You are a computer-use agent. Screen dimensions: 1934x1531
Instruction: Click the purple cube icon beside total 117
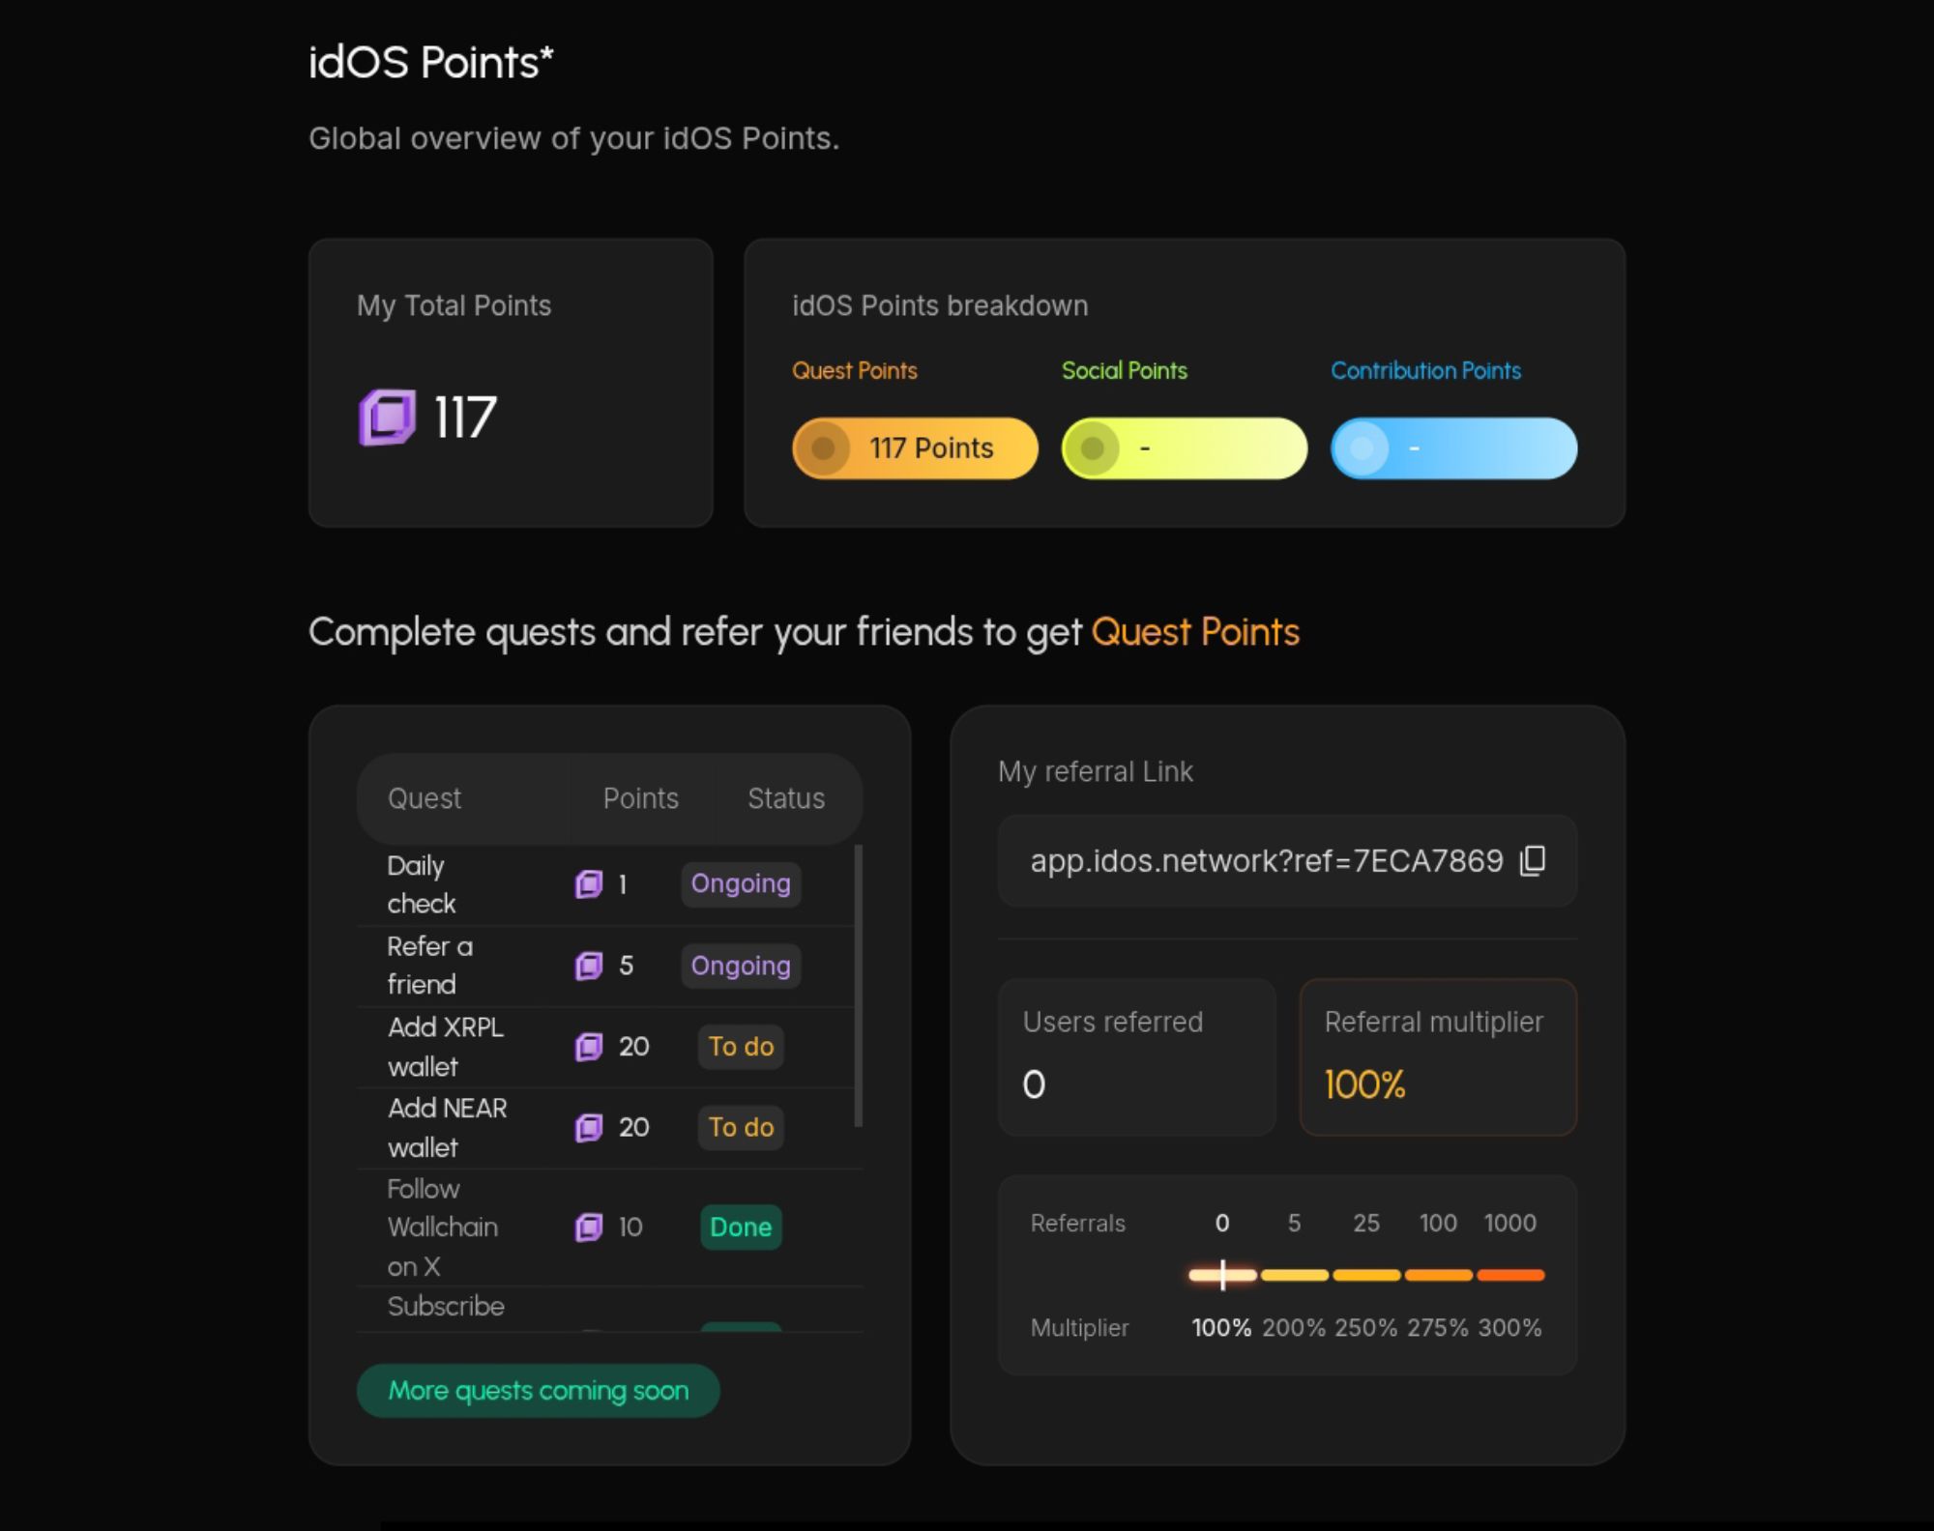[x=387, y=418]
